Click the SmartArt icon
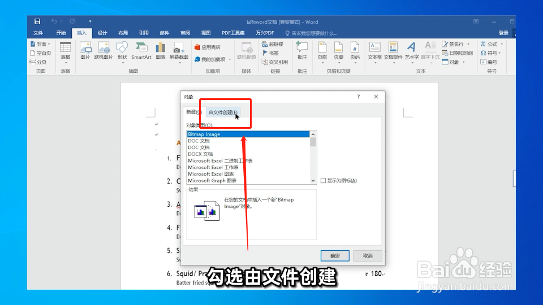543x305 pixels. (x=141, y=51)
